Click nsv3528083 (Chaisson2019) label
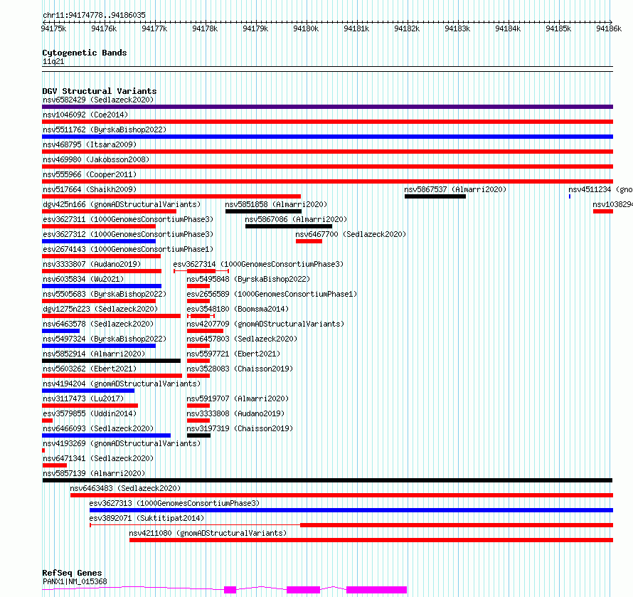 pos(240,369)
